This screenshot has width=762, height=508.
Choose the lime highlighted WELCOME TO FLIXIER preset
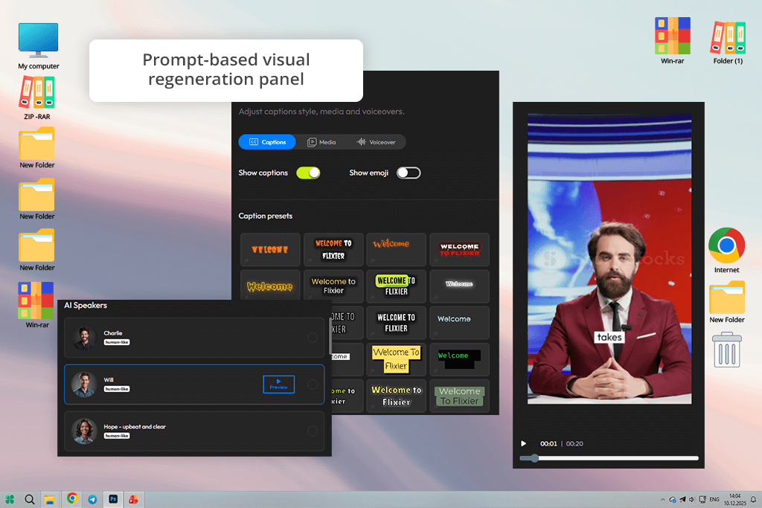[396, 286]
